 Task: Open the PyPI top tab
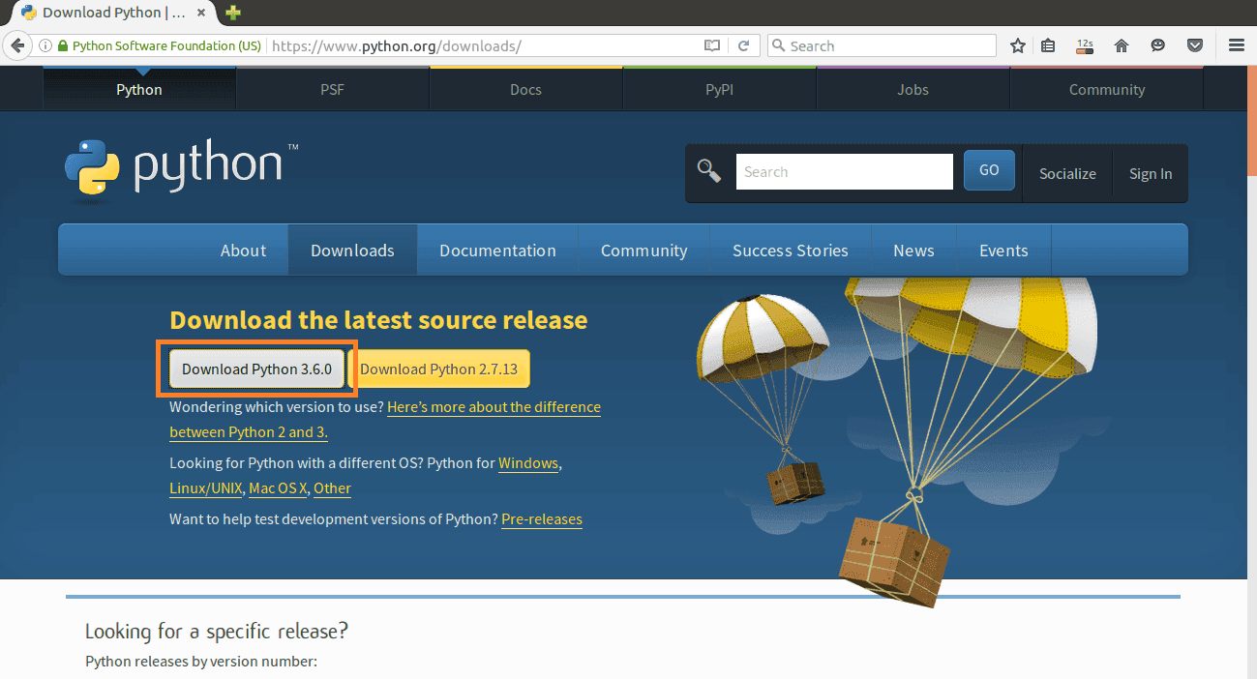719,89
